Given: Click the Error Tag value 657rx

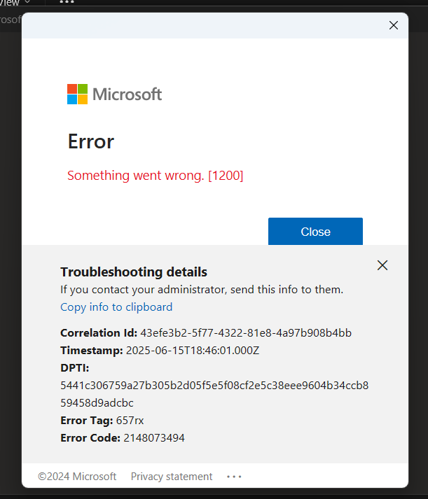Looking at the screenshot, I should tap(130, 421).
